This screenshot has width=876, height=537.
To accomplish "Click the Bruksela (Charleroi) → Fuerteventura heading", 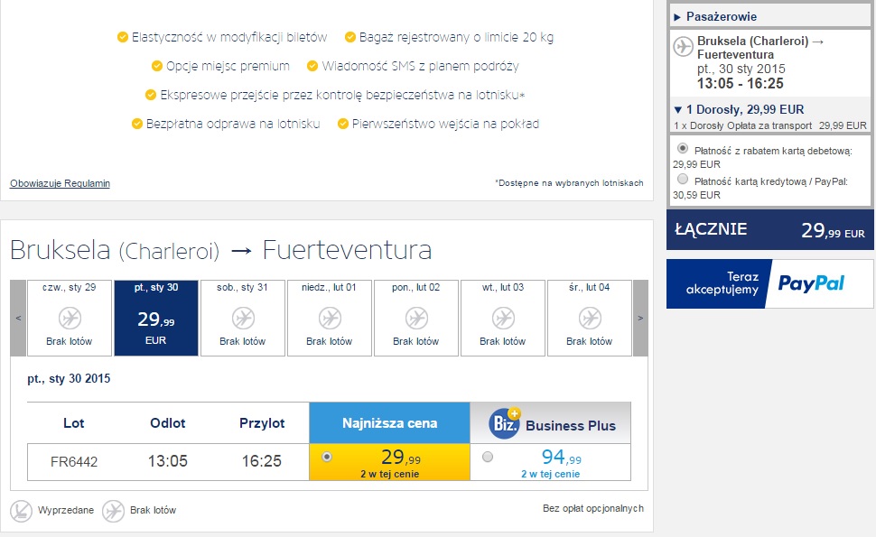I will point(220,250).
